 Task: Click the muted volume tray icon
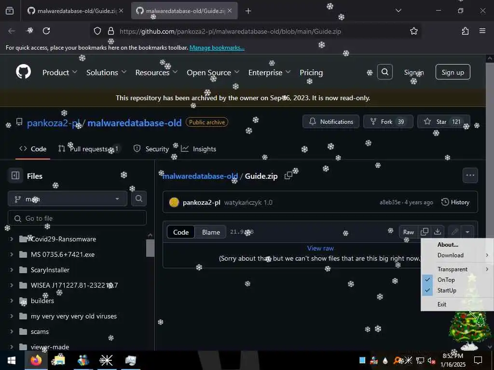431,360
